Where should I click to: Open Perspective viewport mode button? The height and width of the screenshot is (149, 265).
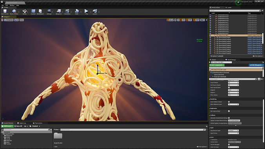pyautogui.click(x=9, y=20)
